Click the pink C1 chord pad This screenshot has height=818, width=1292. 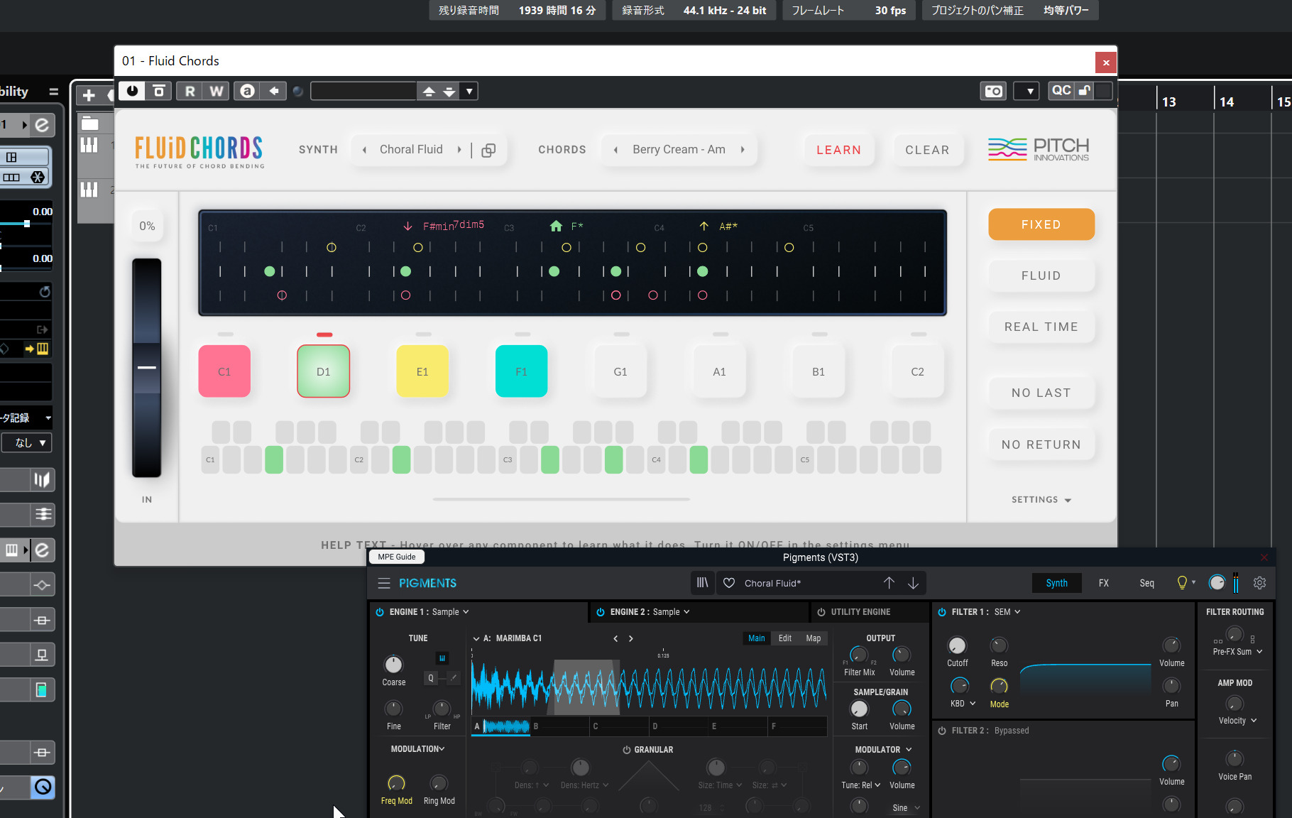pyautogui.click(x=224, y=371)
